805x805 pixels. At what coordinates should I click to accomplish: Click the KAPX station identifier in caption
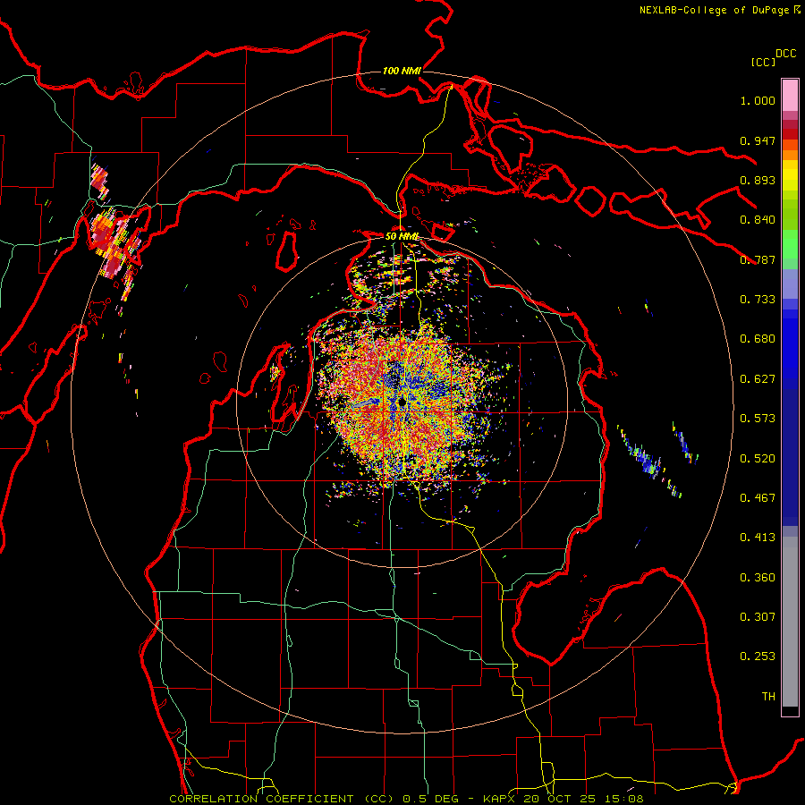pos(501,799)
